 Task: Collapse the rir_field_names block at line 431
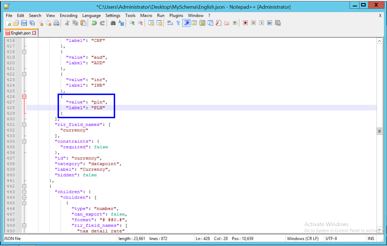click(x=24, y=125)
